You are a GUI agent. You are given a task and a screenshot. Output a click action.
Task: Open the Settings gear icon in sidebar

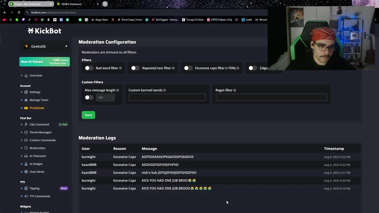26,92
